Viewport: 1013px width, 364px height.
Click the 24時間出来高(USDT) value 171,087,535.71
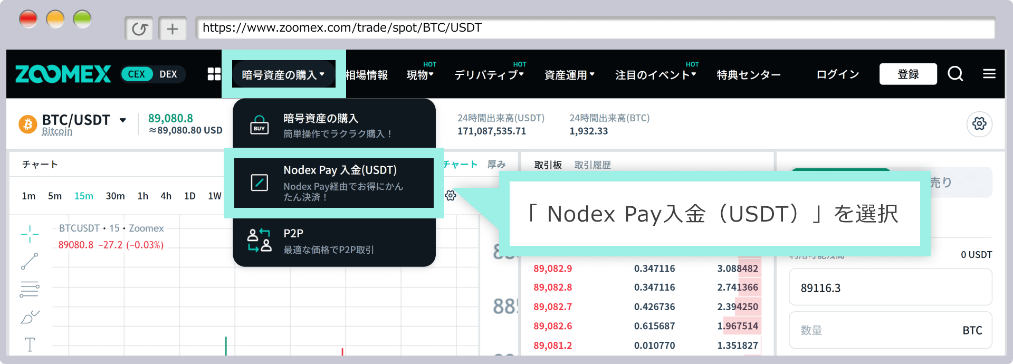coord(491,131)
